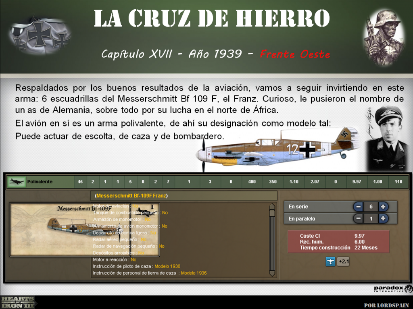This screenshot has height=309, width=413.
Task: Click the En serie value 6
Action: (x=371, y=207)
